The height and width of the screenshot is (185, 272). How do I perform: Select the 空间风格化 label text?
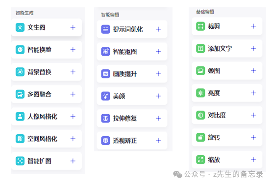coord(42,139)
